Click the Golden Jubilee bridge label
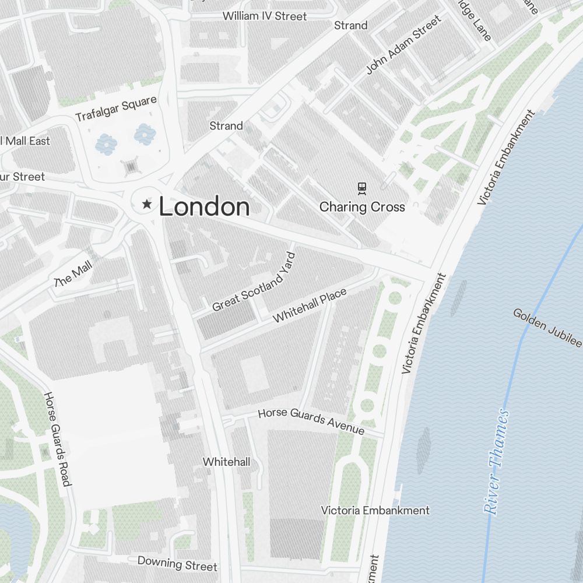Image resolution: width=583 pixels, height=583 pixels. click(547, 328)
